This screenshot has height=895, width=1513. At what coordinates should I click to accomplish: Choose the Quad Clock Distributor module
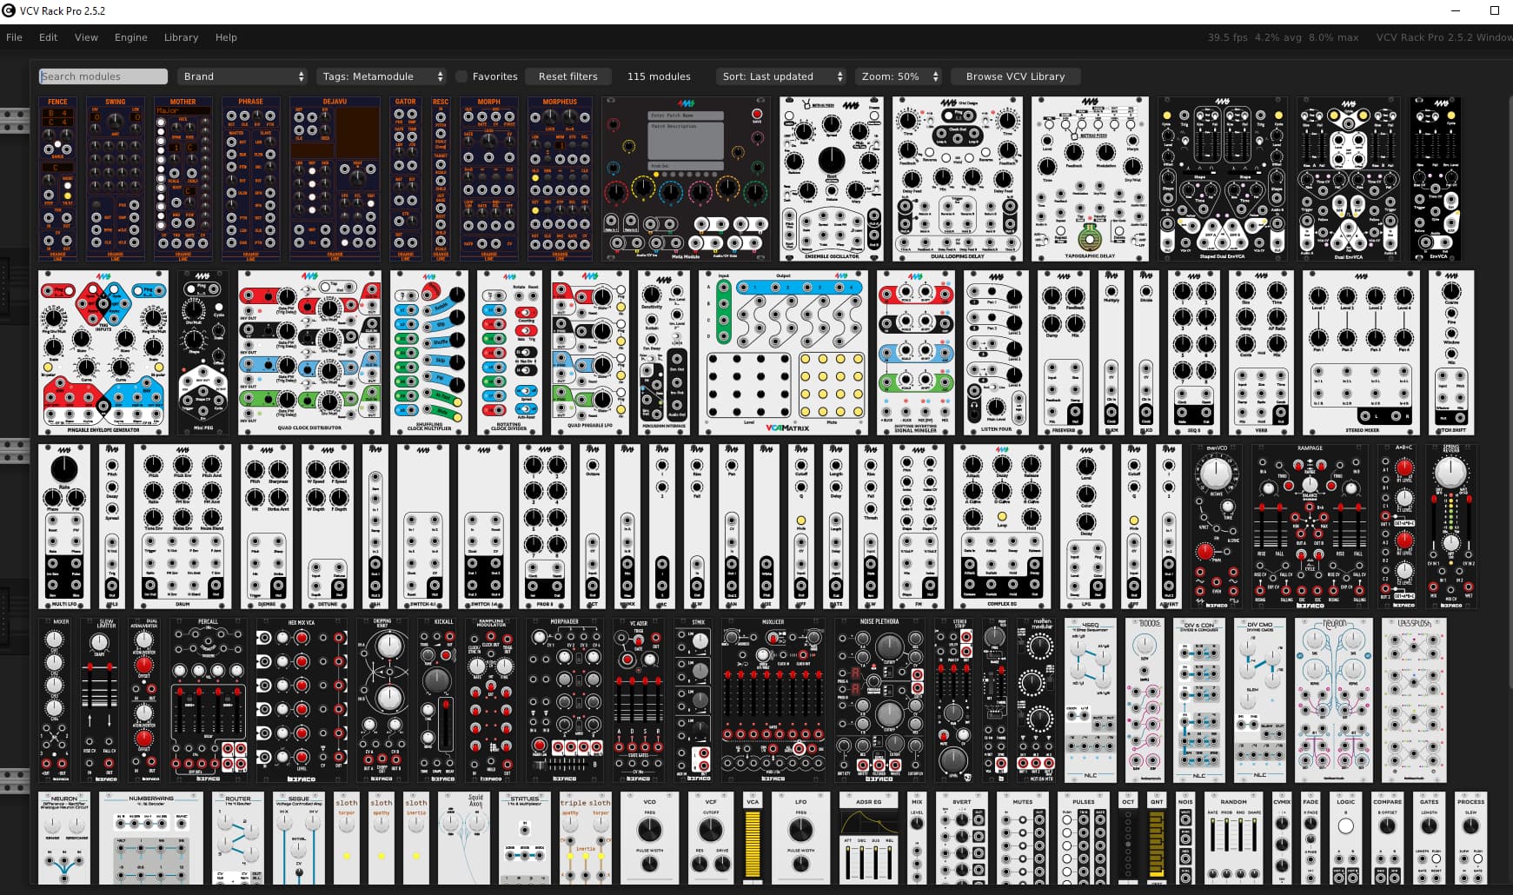[x=309, y=352]
